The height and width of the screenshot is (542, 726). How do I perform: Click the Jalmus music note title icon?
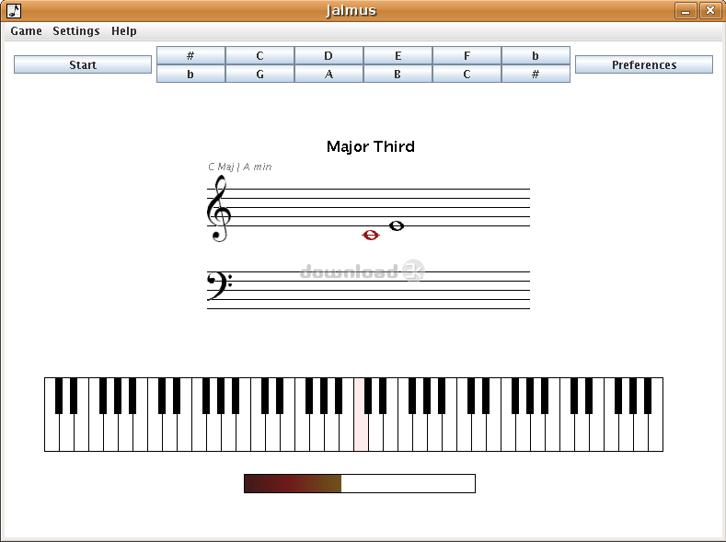[x=15, y=10]
